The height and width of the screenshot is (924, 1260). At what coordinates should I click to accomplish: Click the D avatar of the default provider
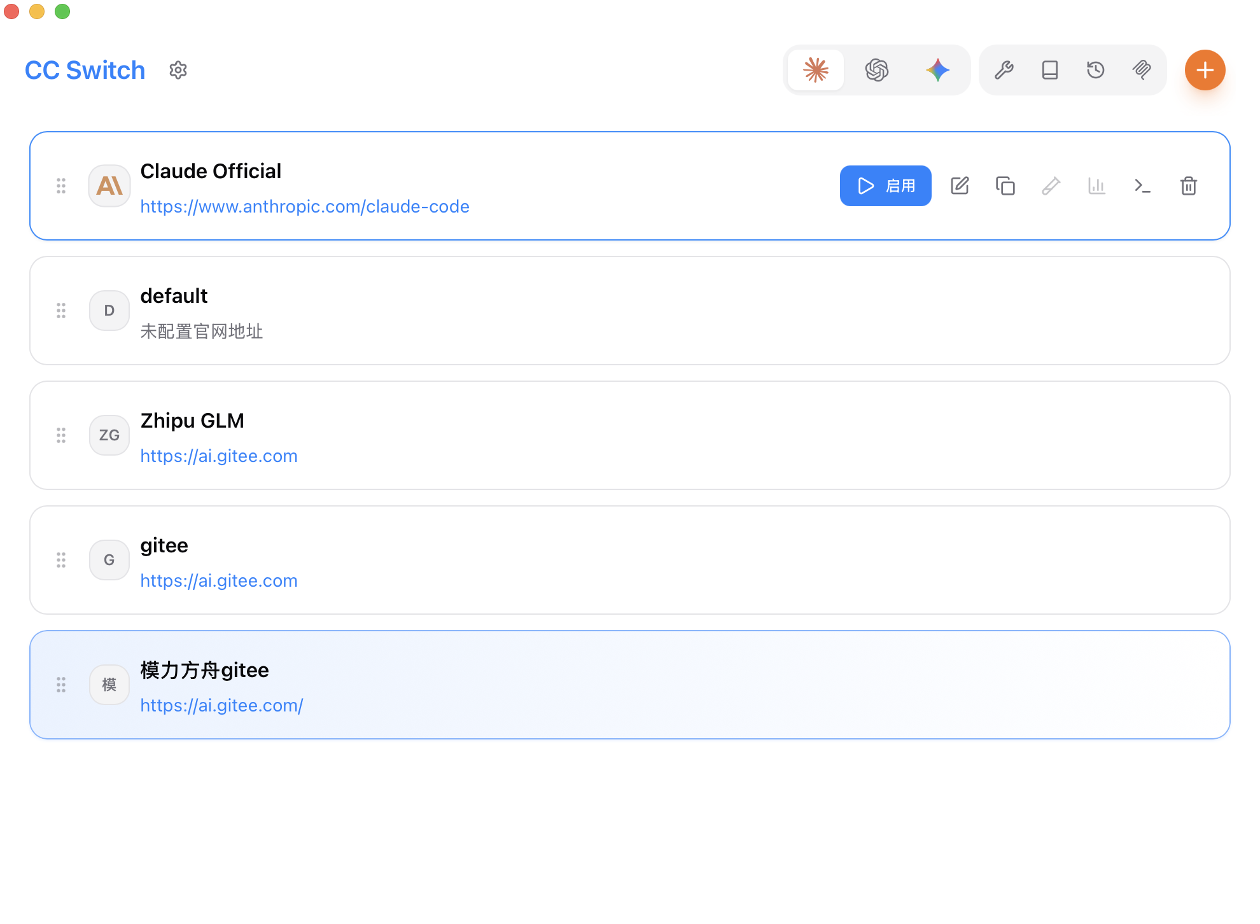coord(109,311)
